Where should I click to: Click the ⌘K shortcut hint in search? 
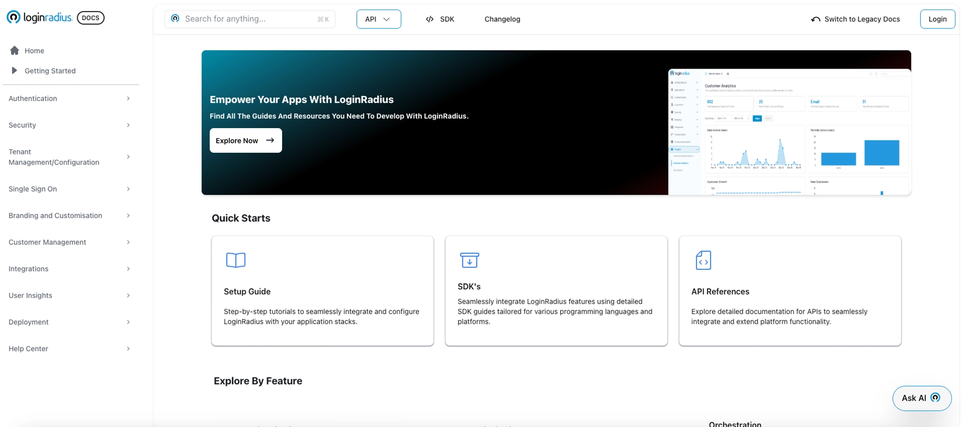(x=323, y=20)
